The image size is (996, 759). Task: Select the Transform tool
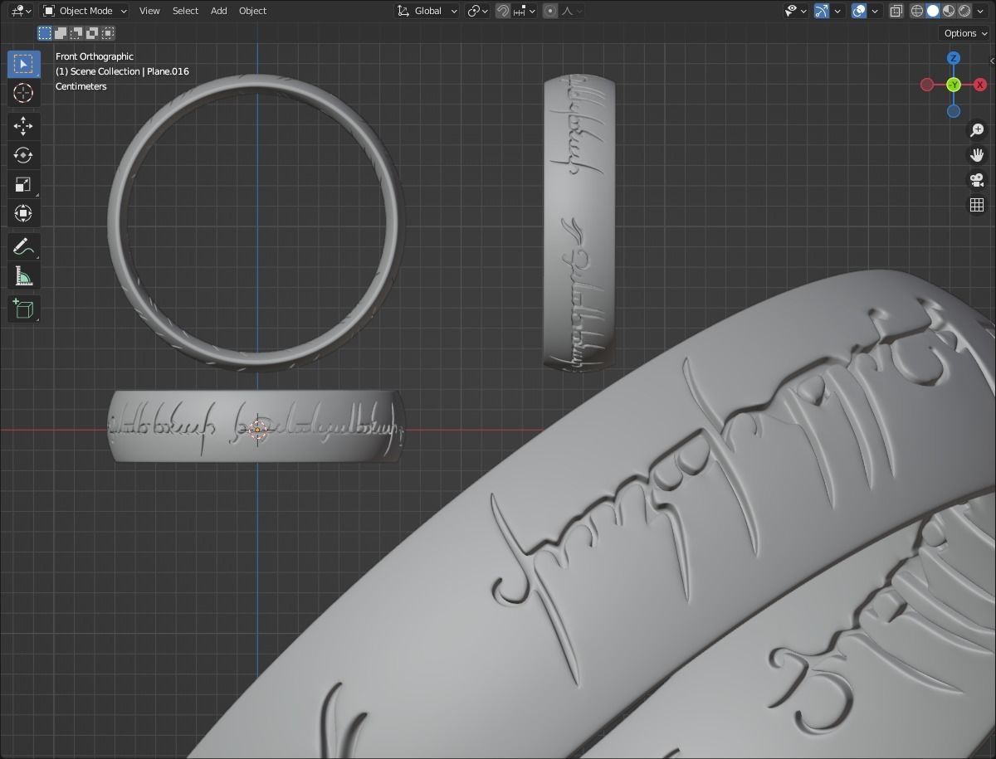pyautogui.click(x=23, y=213)
